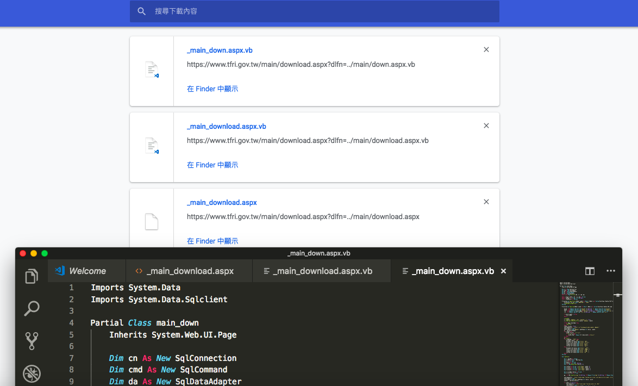Click the code minimap in VS Code
Screen dimensions: 638x386
586,334
